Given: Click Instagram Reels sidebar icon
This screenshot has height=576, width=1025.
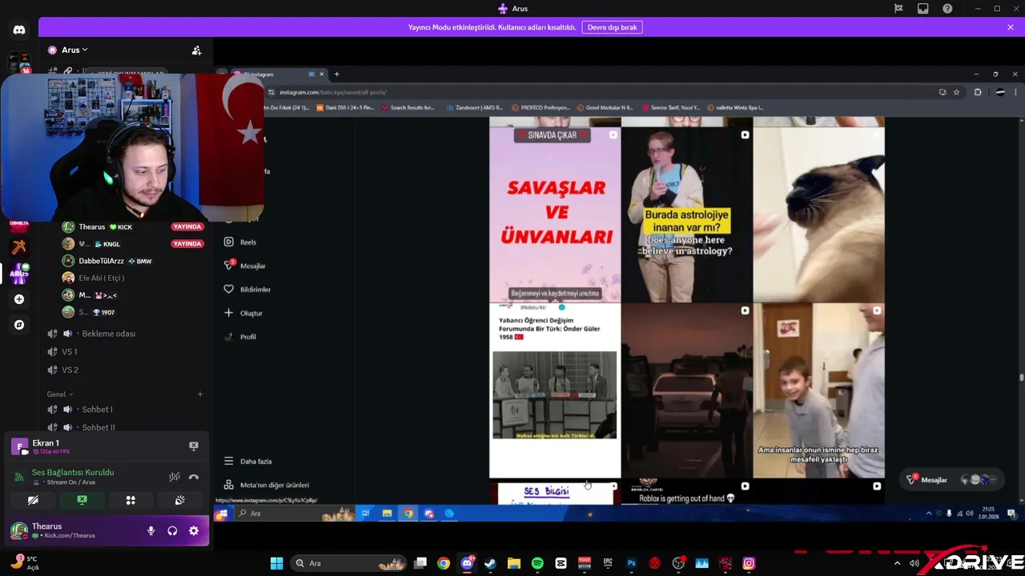Looking at the screenshot, I should tap(229, 242).
